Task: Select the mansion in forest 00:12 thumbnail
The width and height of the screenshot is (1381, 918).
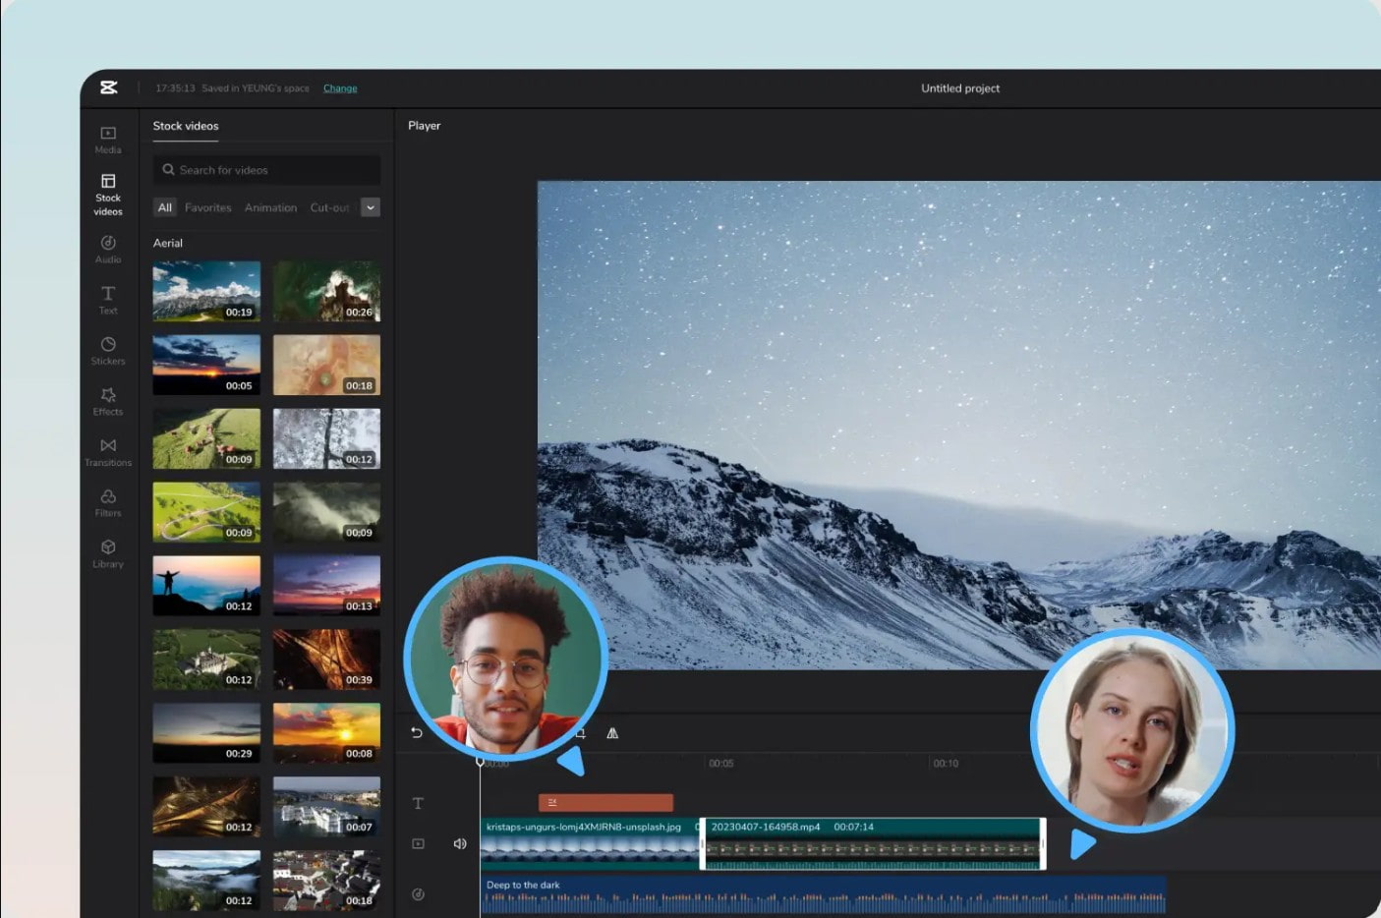Action: coord(206,660)
